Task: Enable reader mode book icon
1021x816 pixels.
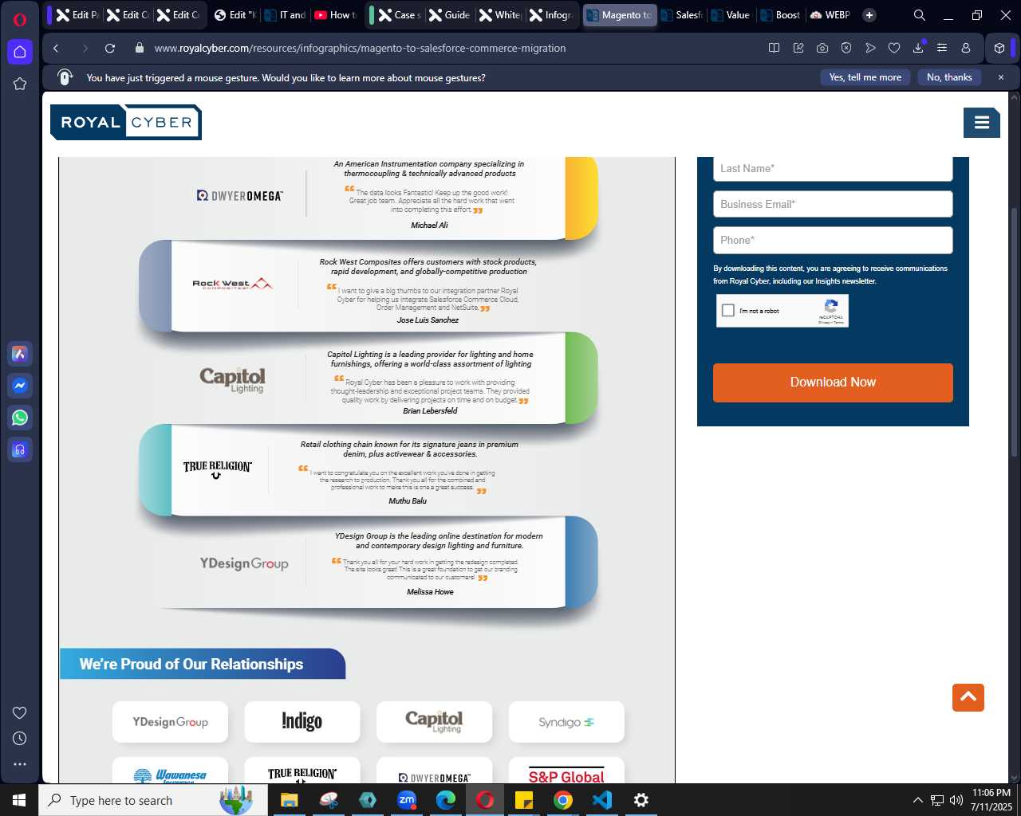Action: click(x=774, y=48)
